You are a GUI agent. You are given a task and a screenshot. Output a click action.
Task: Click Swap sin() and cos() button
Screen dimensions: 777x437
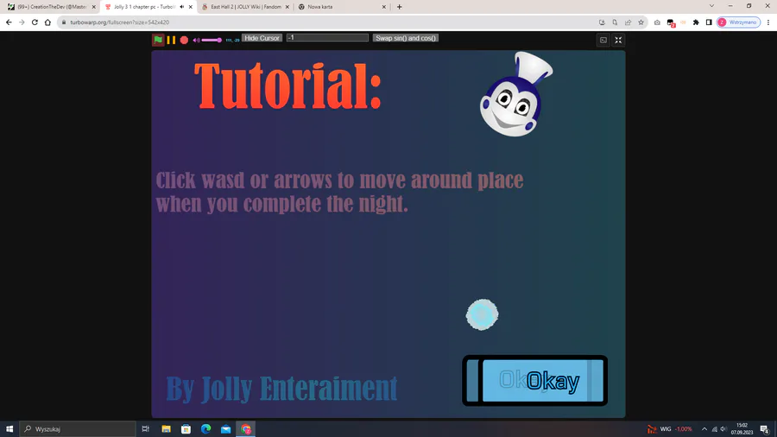tap(406, 38)
